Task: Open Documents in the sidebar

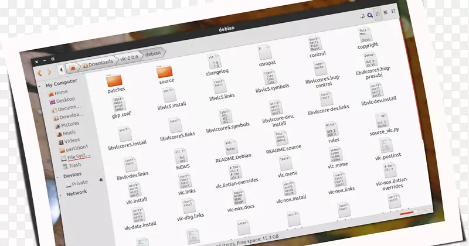Action: coord(66,108)
